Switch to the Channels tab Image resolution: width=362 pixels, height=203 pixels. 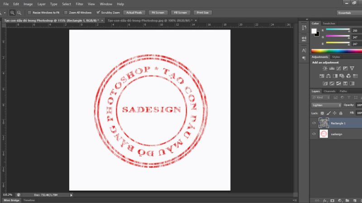(329, 92)
